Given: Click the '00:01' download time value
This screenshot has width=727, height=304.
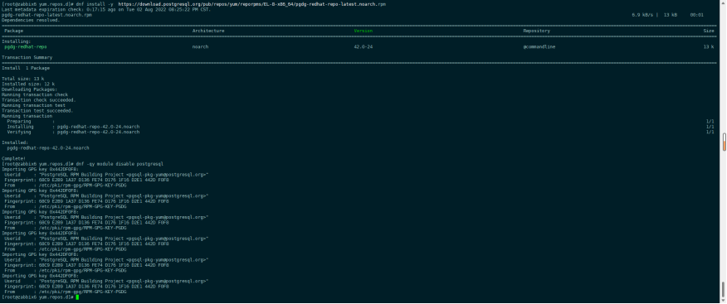Looking at the screenshot, I should tap(697, 15).
